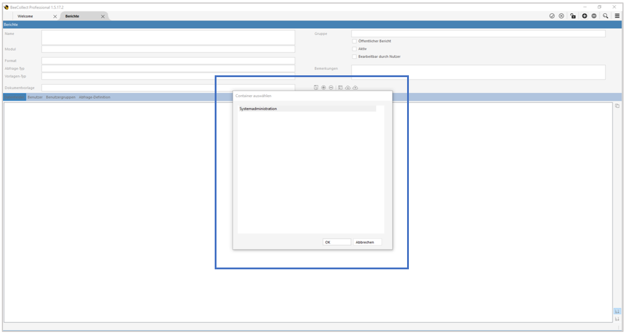
Task: Select the Abfrage-Definition tab
Action: [94, 97]
